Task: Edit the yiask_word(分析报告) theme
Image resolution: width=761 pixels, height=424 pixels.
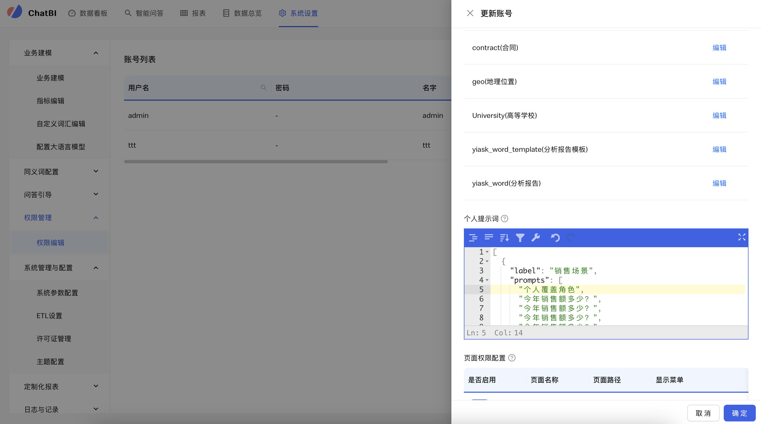Action: pyautogui.click(x=719, y=183)
